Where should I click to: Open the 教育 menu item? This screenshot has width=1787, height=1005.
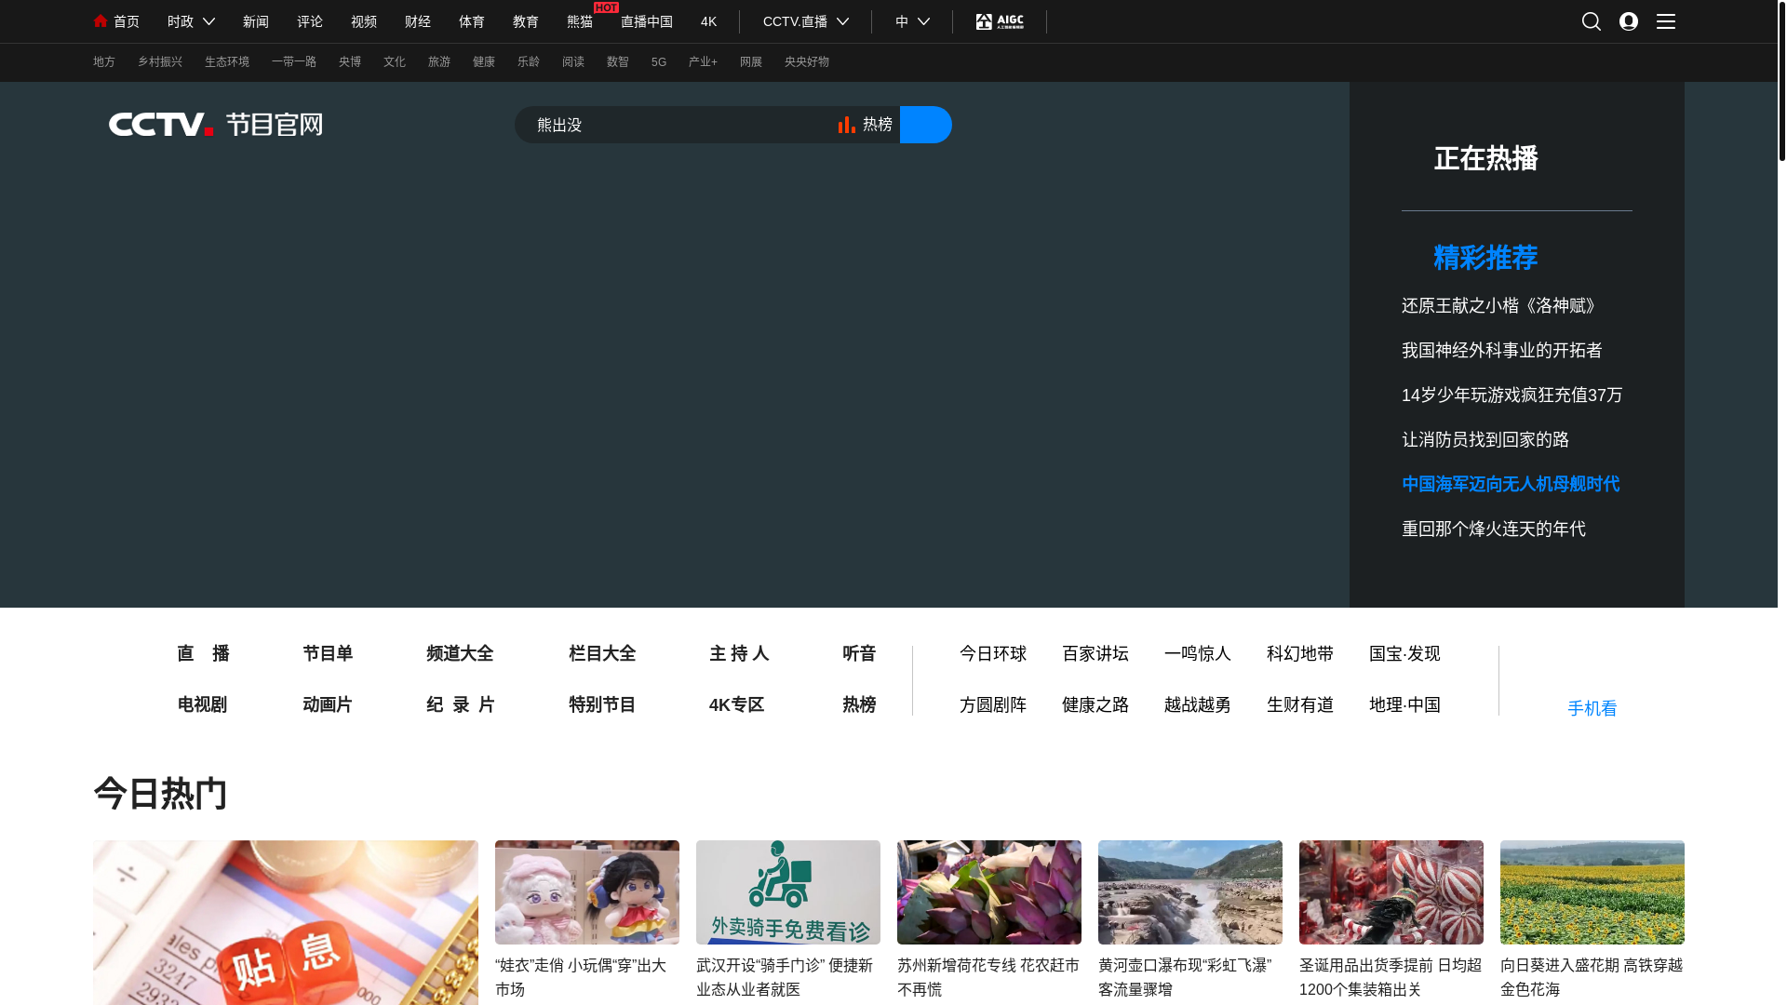tap(526, 21)
